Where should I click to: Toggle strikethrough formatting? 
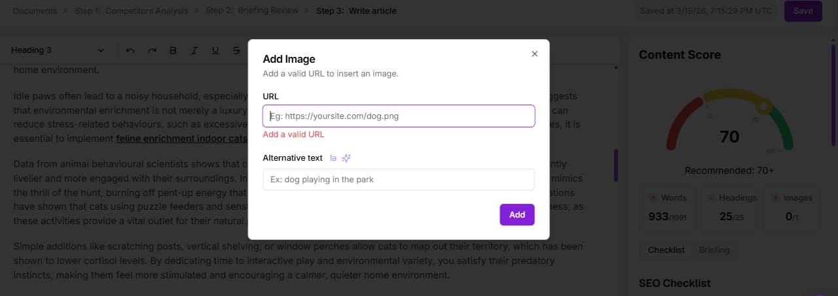236,50
